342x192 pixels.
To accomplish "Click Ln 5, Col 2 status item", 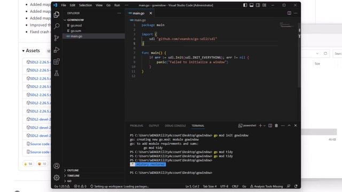I will click(192, 186).
